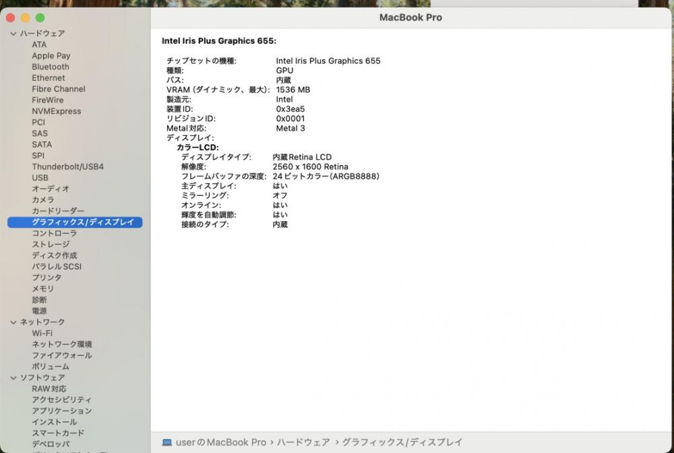Select ストレージ in the sidebar

[x=51, y=244]
